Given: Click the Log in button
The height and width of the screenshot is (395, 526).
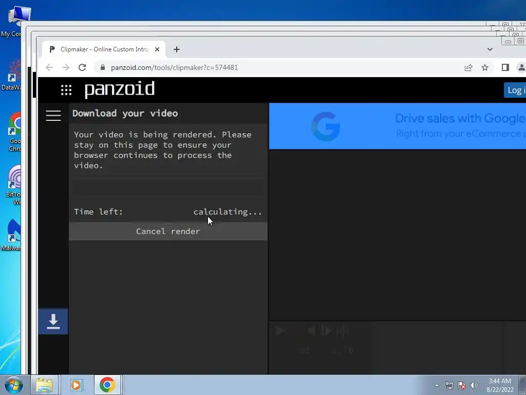Looking at the screenshot, I should point(515,90).
